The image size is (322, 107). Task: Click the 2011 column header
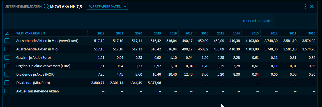coord(293,33)
